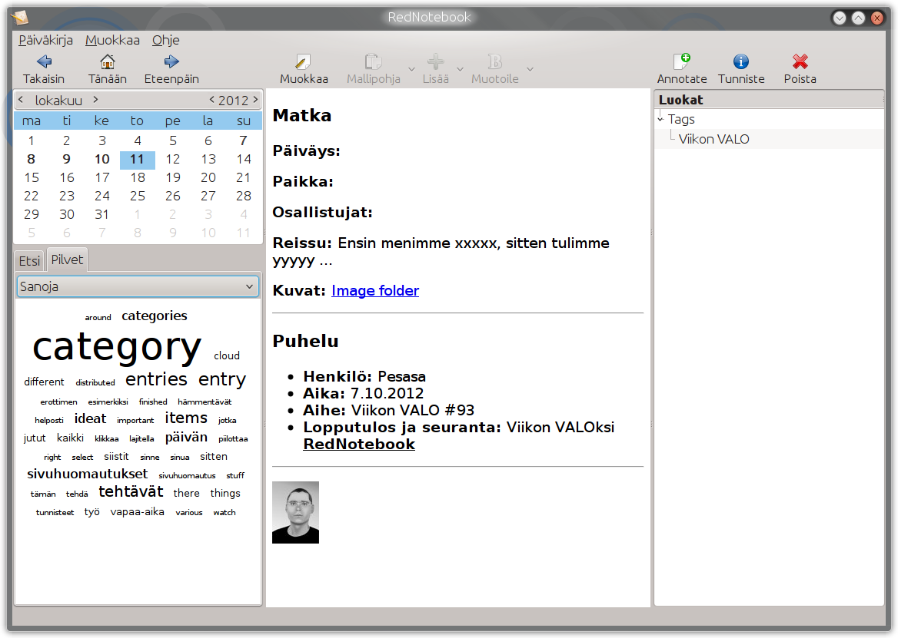Click the word 'sivuhuomautukset' in the cloud
The width and height of the screenshot is (898, 638).
tap(88, 474)
